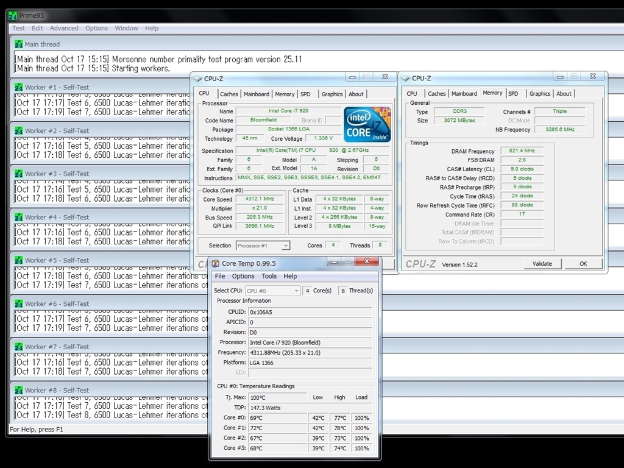Click the Worker #8 Self-Test window icon
This screenshot has width=624, height=468.
pyautogui.click(x=18, y=390)
